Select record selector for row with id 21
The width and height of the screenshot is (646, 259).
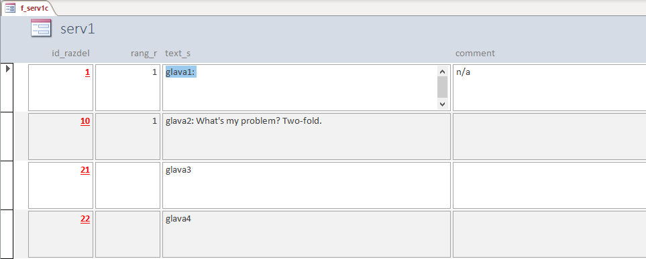(x=7, y=185)
